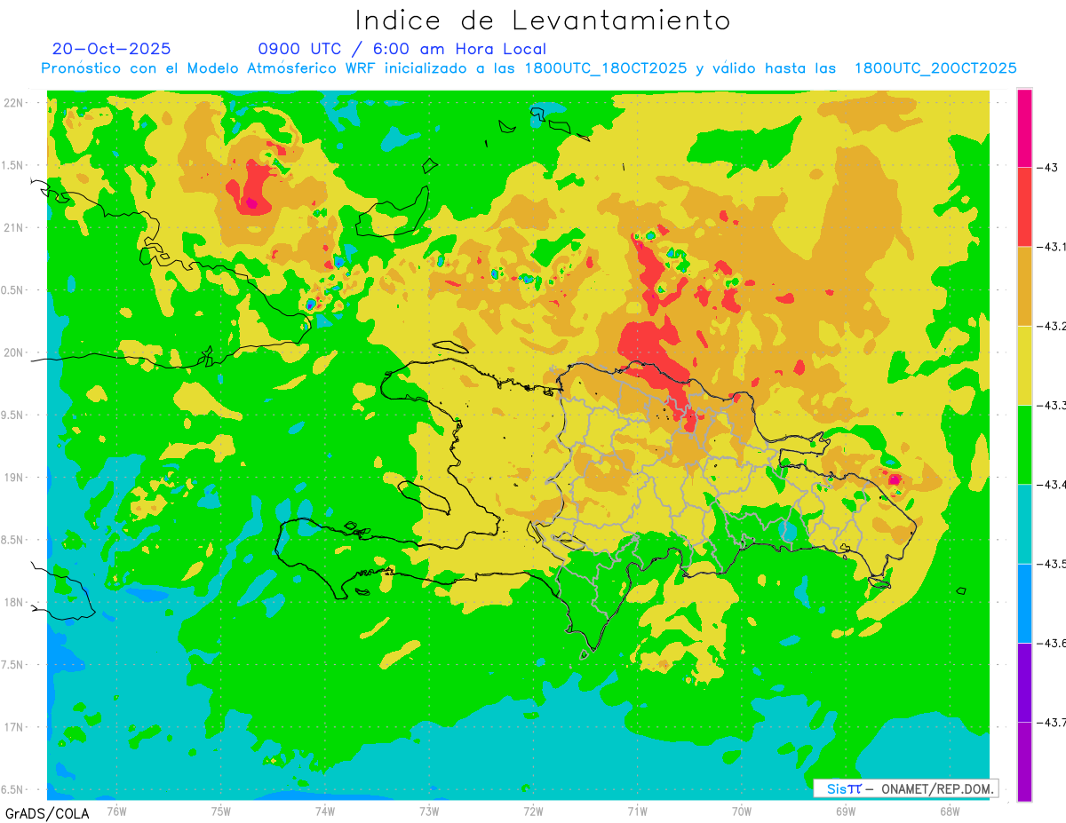Pick the green swatch in the color scale
Viewport: 1066px width, 823px height.
pos(1024,444)
